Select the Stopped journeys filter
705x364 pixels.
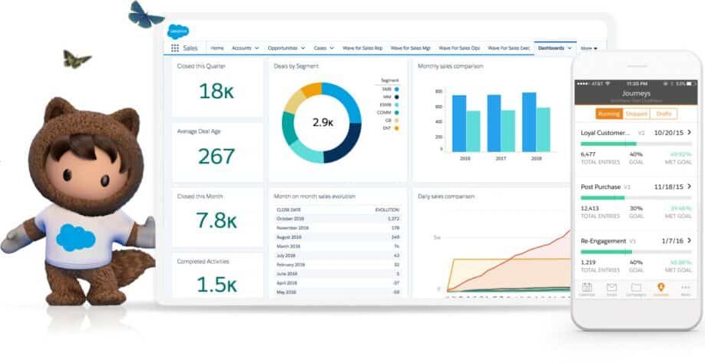(x=636, y=114)
